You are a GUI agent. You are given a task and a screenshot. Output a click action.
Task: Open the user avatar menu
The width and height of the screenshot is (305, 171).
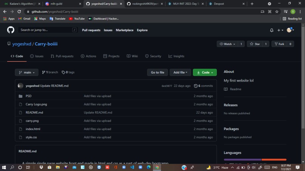coord(290,30)
